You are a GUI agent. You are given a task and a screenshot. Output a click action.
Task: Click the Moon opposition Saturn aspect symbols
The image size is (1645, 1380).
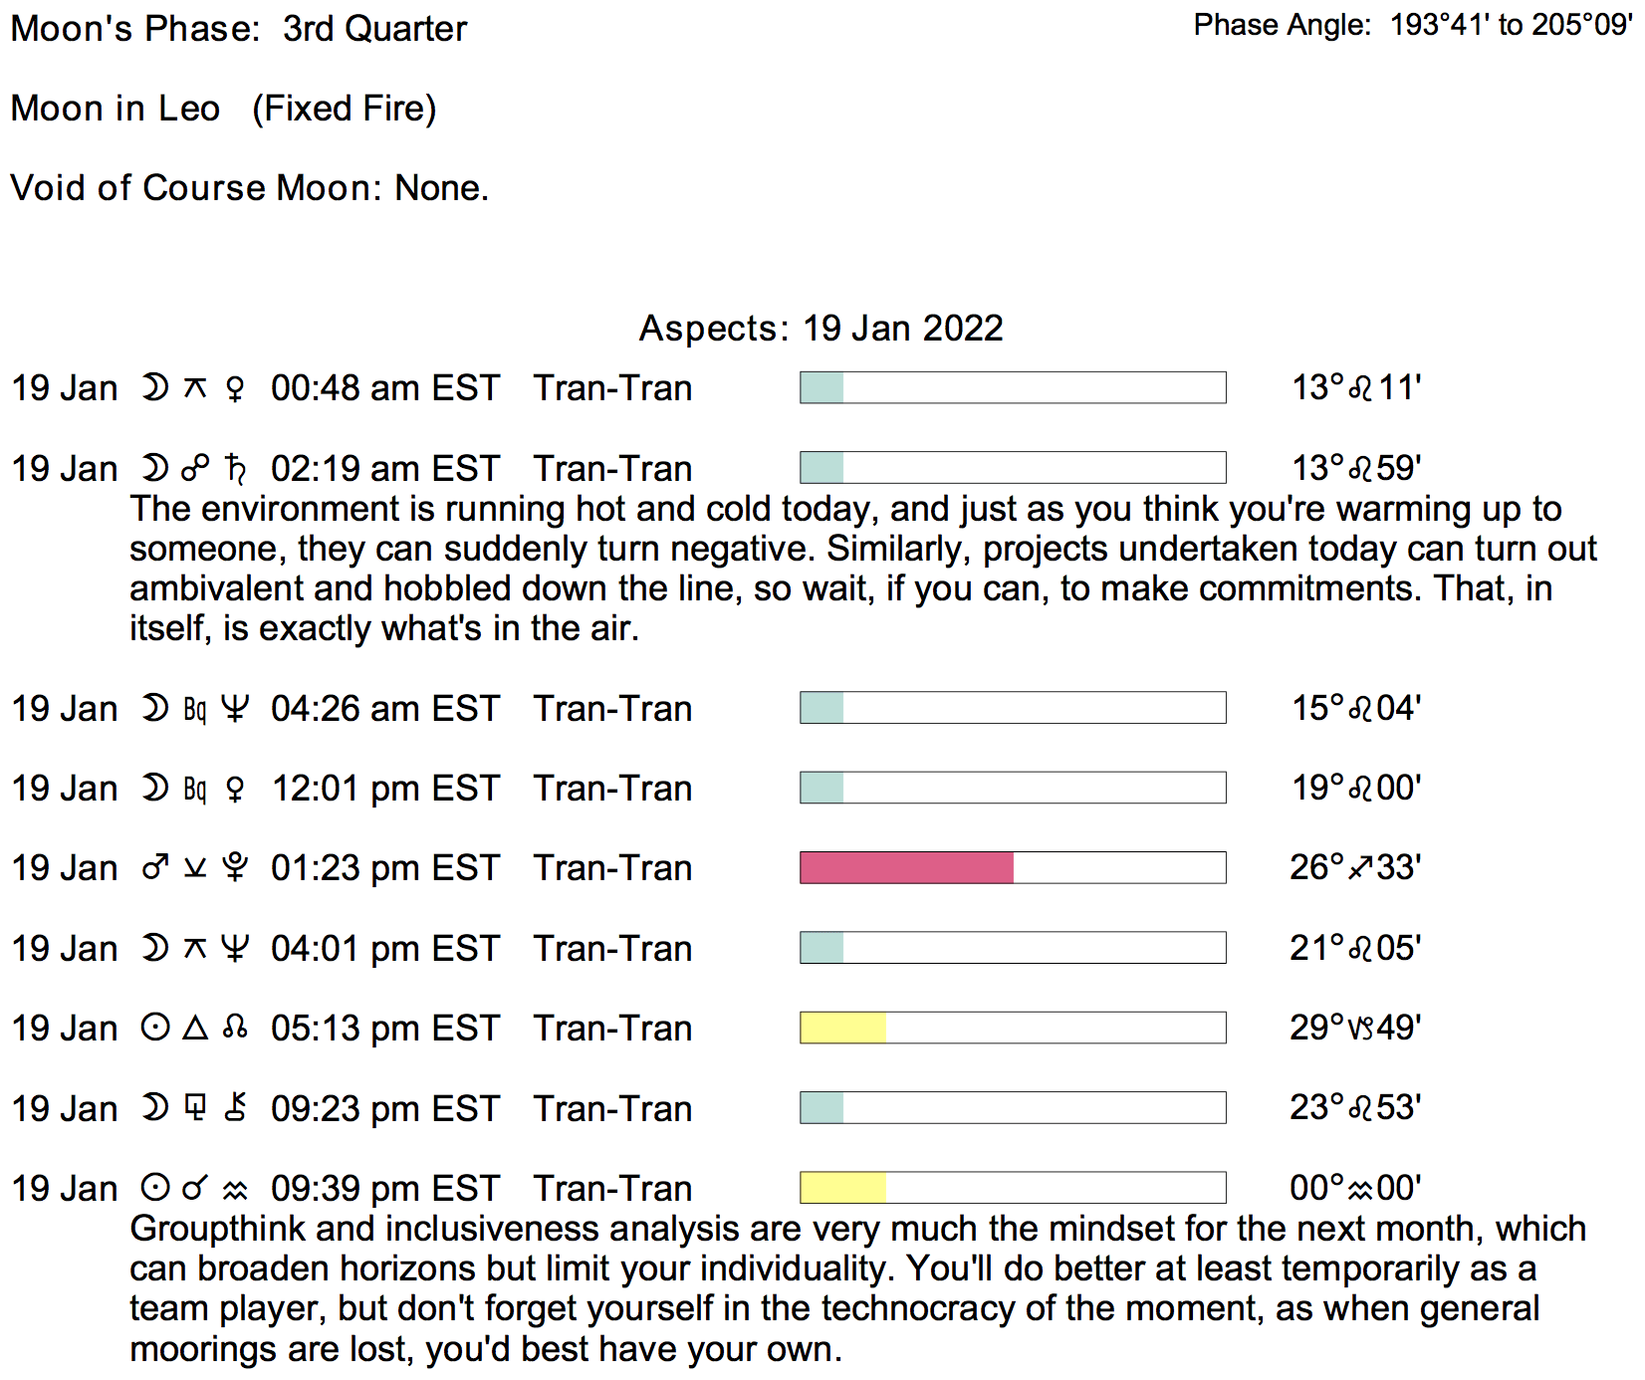point(194,468)
